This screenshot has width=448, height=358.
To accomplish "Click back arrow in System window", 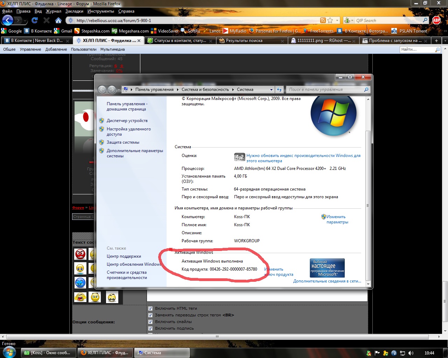I will coord(102,89).
